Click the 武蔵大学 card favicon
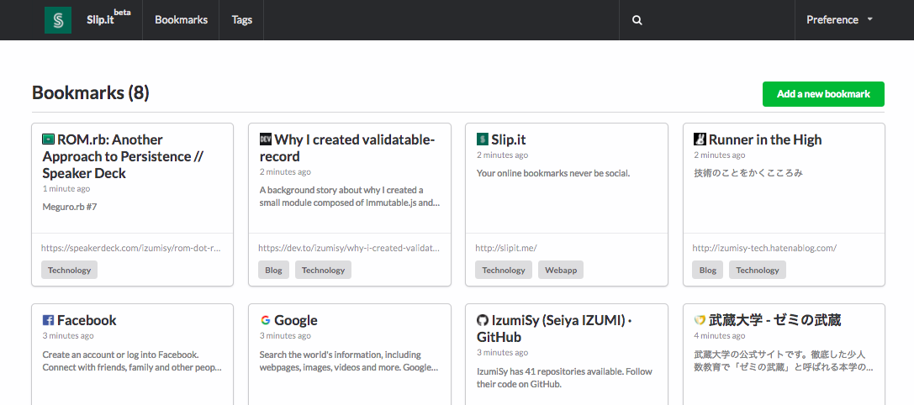This screenshot has width=914, height=405. 700,320
